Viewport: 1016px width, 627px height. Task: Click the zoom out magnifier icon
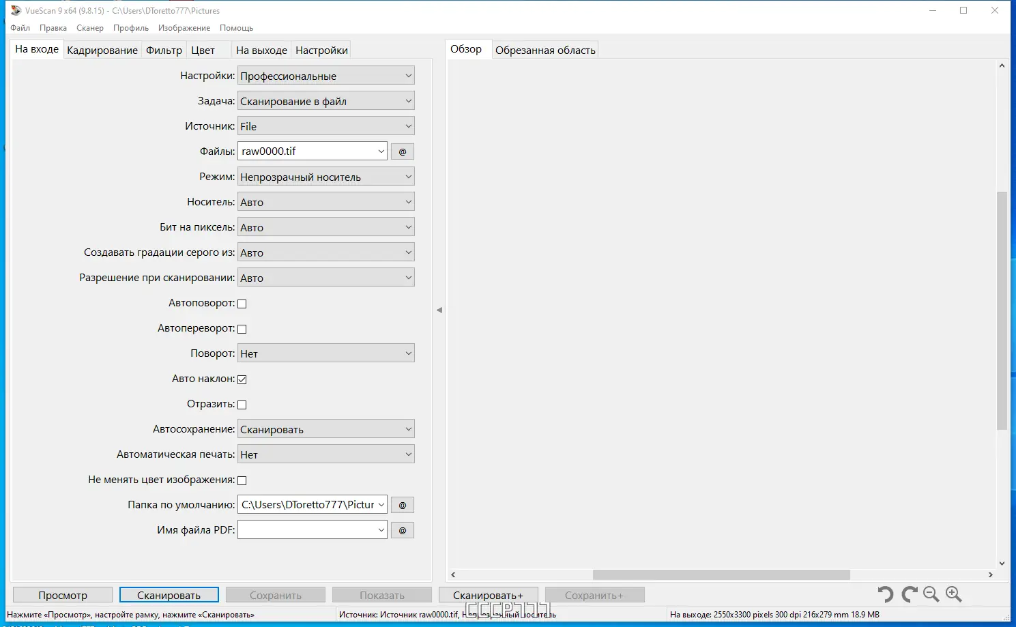click(x=931, y=595)
